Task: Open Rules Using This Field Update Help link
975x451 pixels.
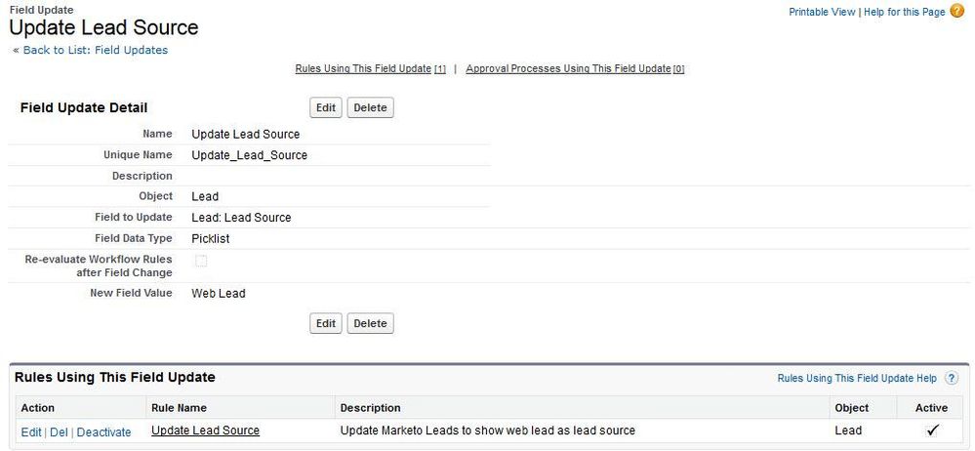Action: (x=856, y=378)
